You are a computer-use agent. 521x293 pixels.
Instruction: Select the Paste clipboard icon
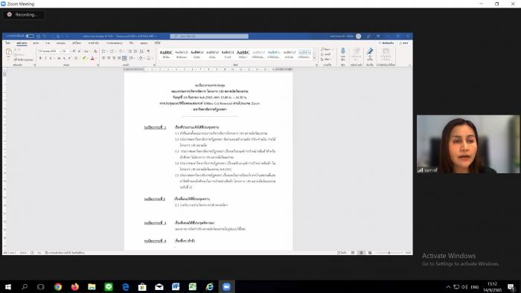[x=9, y=53]
